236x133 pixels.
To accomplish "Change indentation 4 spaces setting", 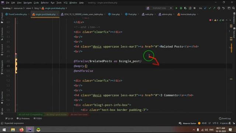I will (224, 123).
